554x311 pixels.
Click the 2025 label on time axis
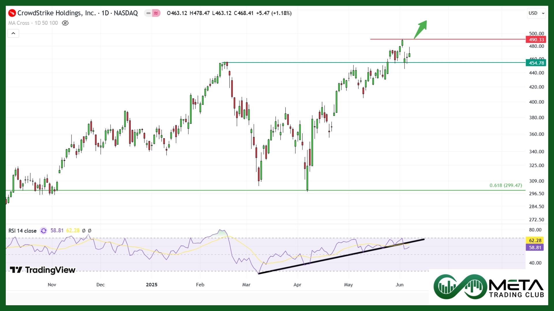[152, 285]
